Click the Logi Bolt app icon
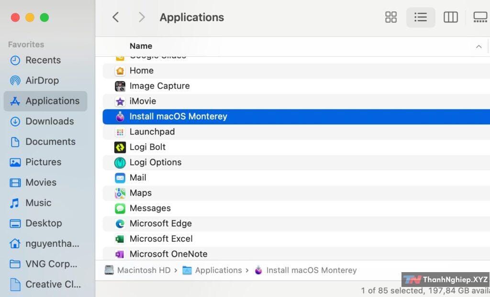 [120, 147]
